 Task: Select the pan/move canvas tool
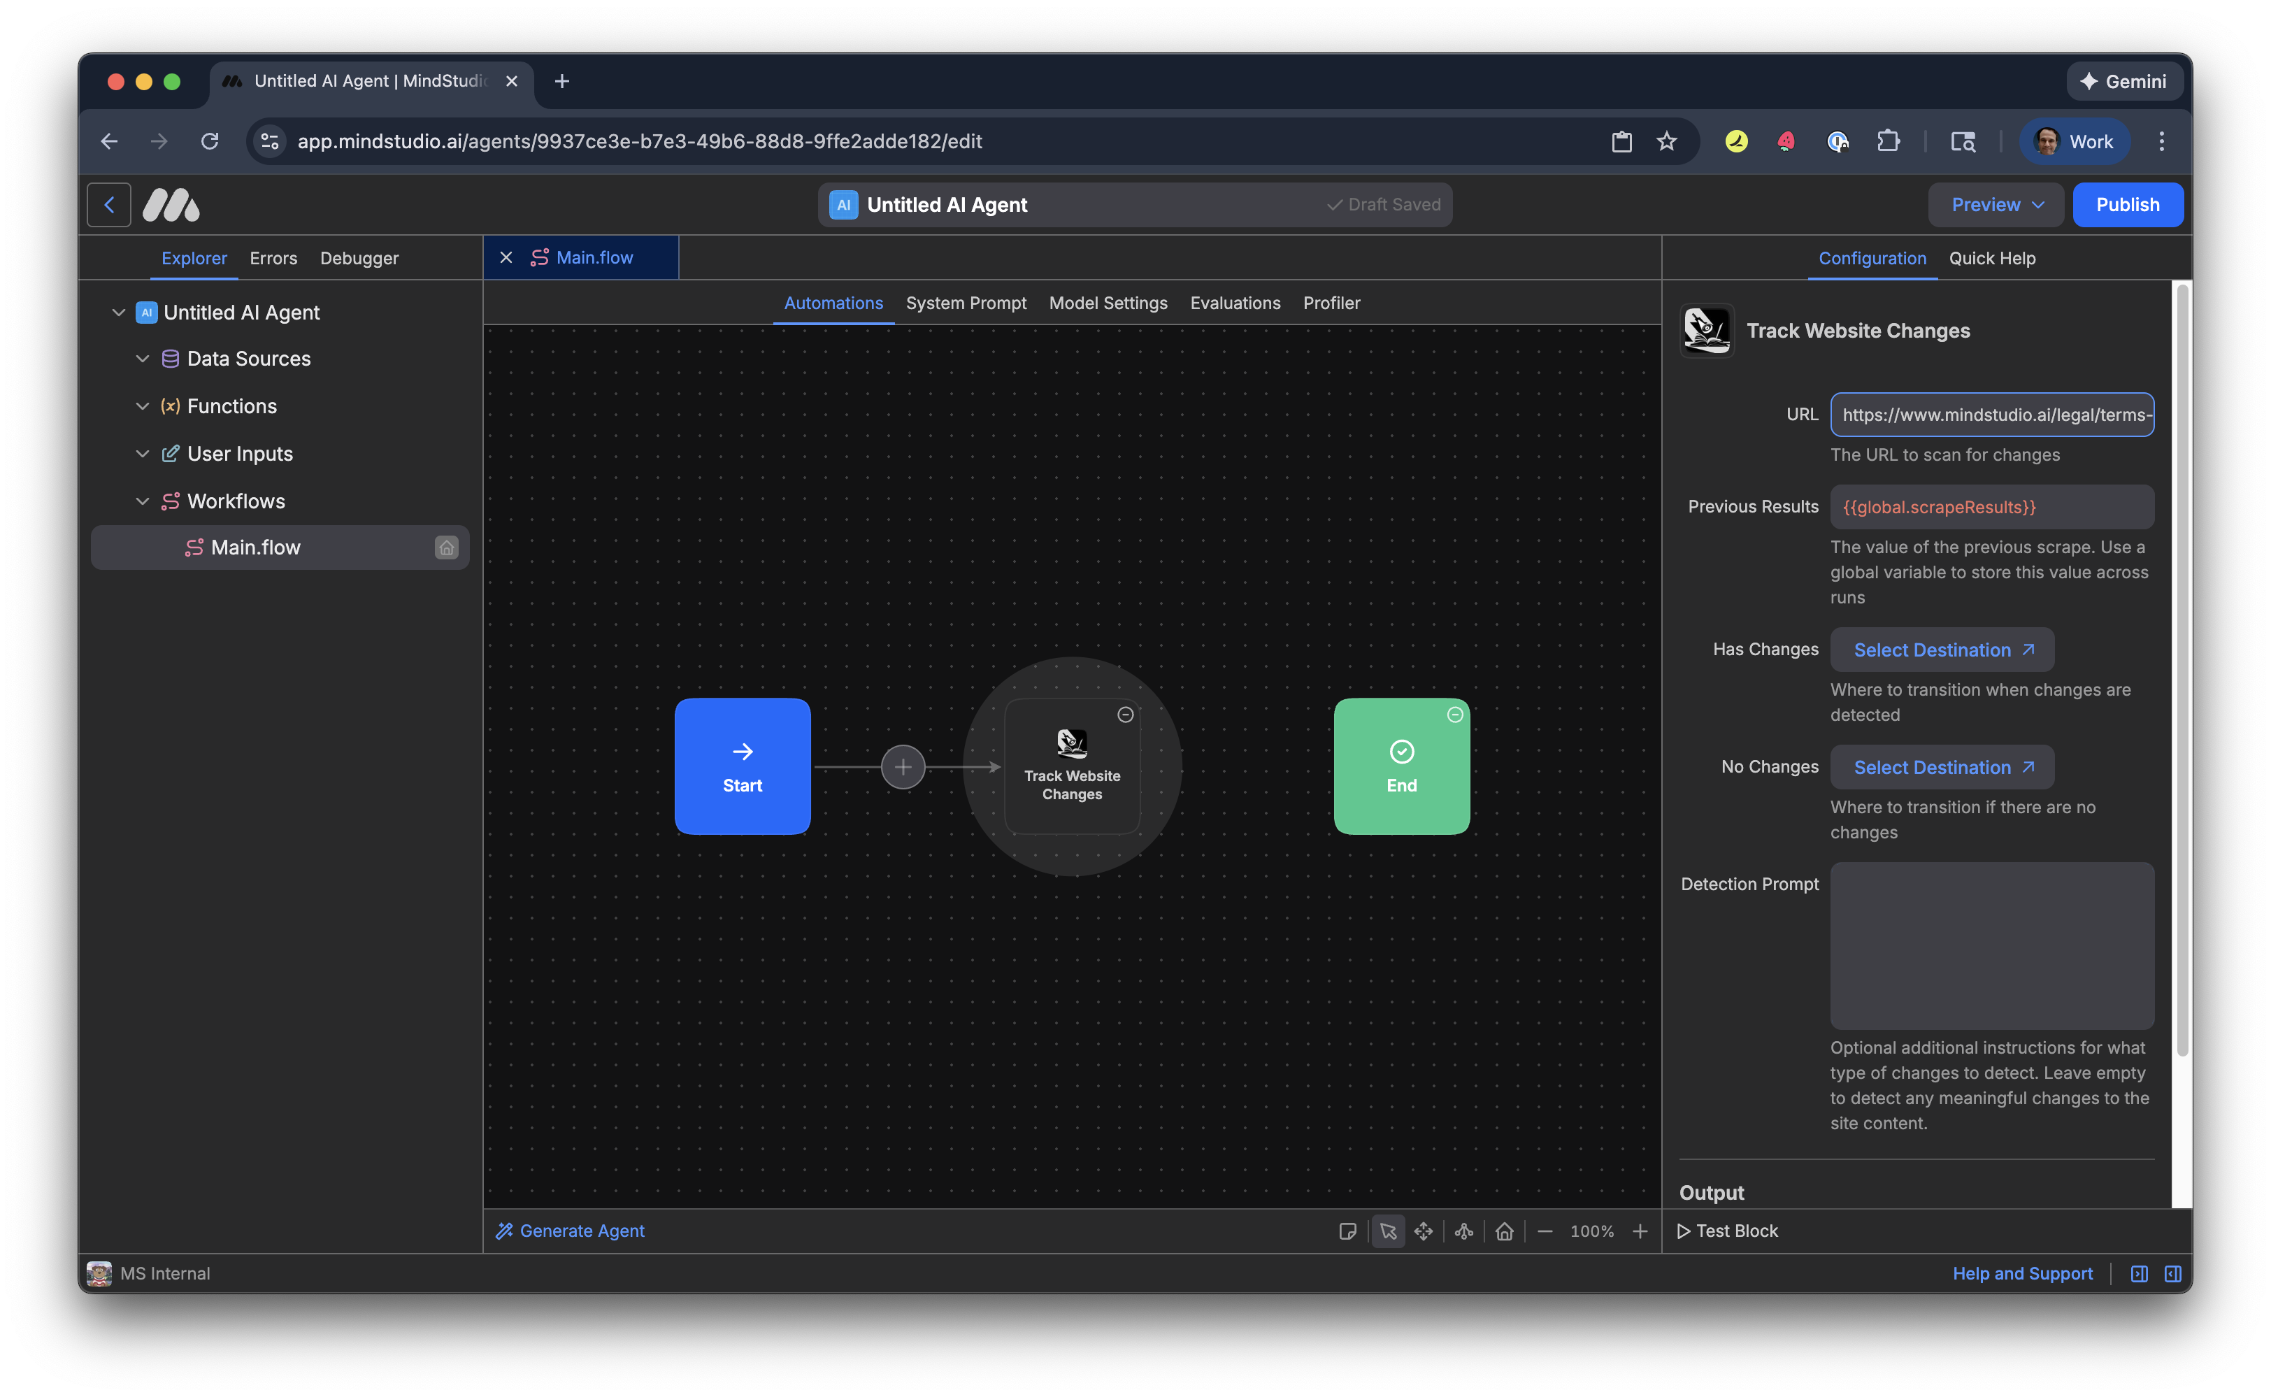tap(1424, 1231)
